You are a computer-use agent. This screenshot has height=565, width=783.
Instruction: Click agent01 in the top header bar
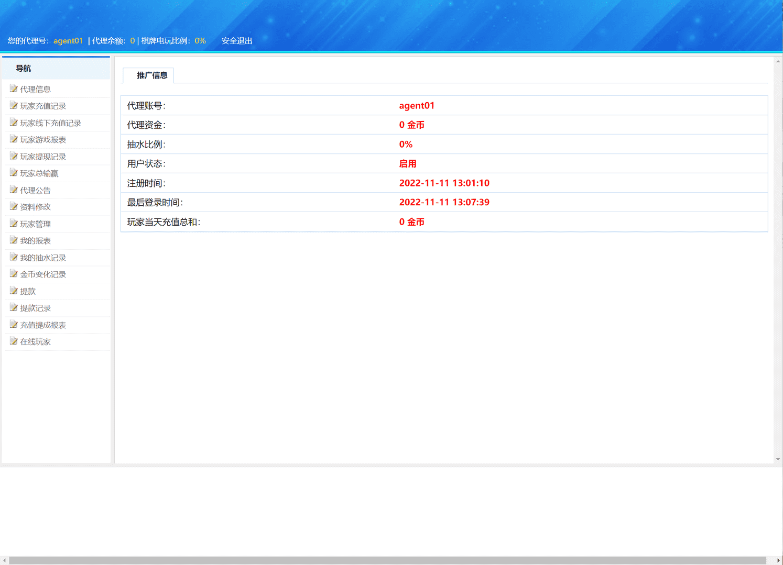coord(68,41)
